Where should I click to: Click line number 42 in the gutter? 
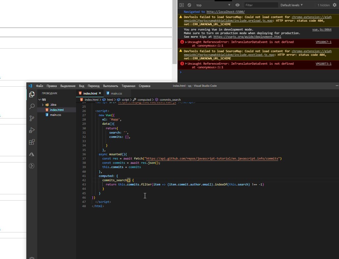(84, 180)
